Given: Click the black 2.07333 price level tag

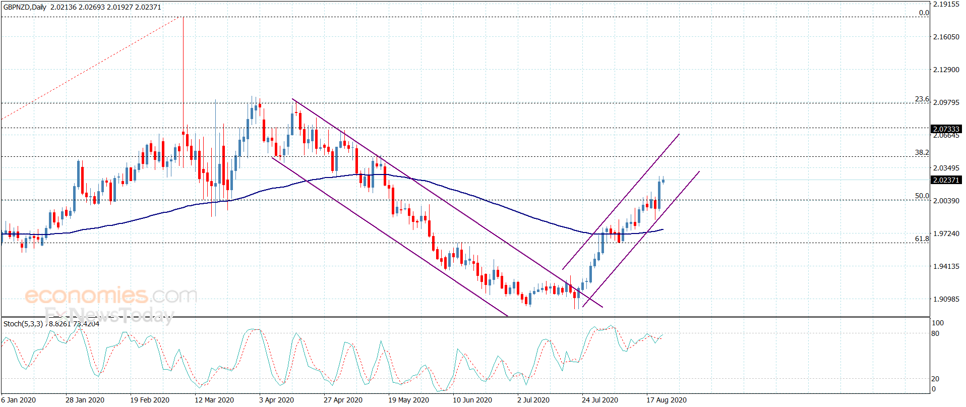Looking at the screenshot, I should [x=946, y=129].
